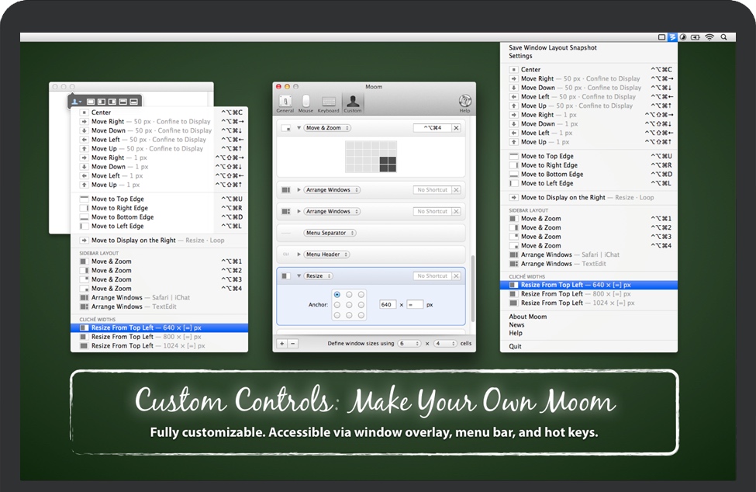Screen dimensions: 756x492
Task: Clear the Move & Zoom shortcut with X
Action: (x=456, y=128)
